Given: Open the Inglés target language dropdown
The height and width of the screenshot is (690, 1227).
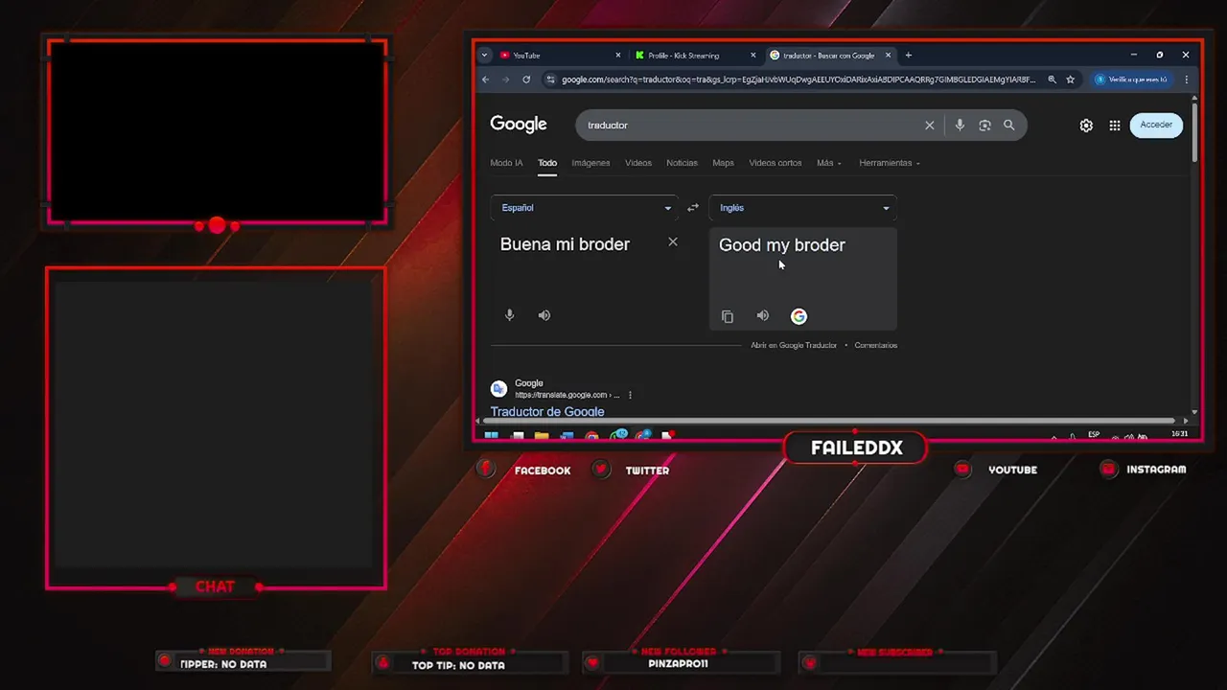Looking at the screenshot, I should coord(802,208).
